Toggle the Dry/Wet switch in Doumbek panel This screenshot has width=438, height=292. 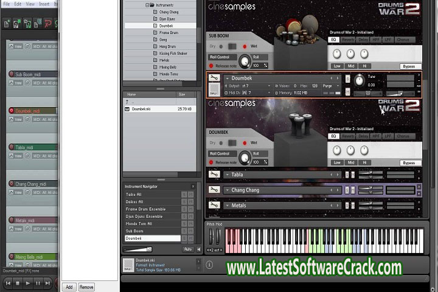(x=232, y=143)
